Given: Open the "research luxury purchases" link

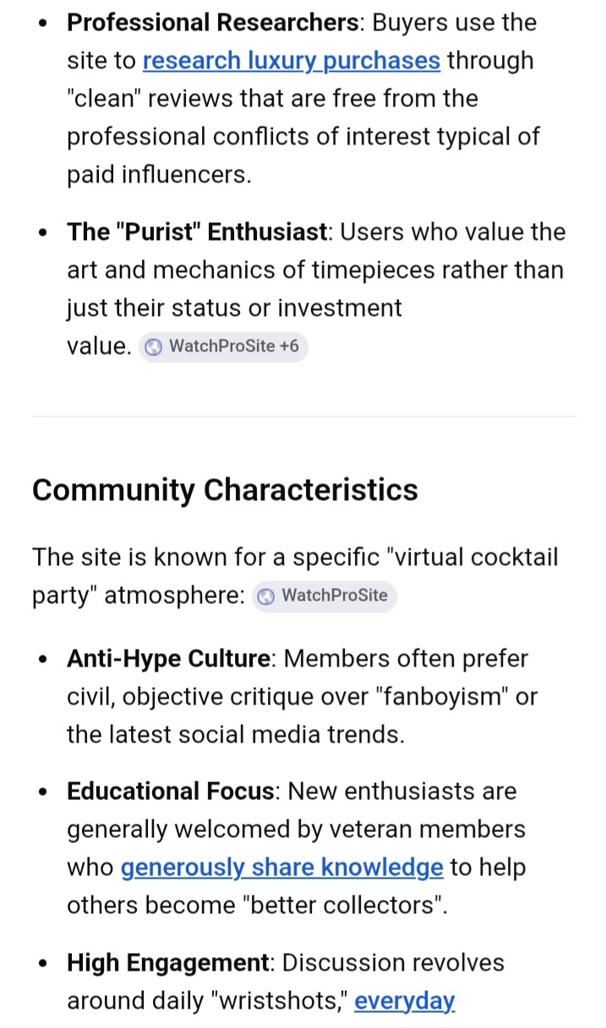Looking at the screenshot, I should (292, 61).
